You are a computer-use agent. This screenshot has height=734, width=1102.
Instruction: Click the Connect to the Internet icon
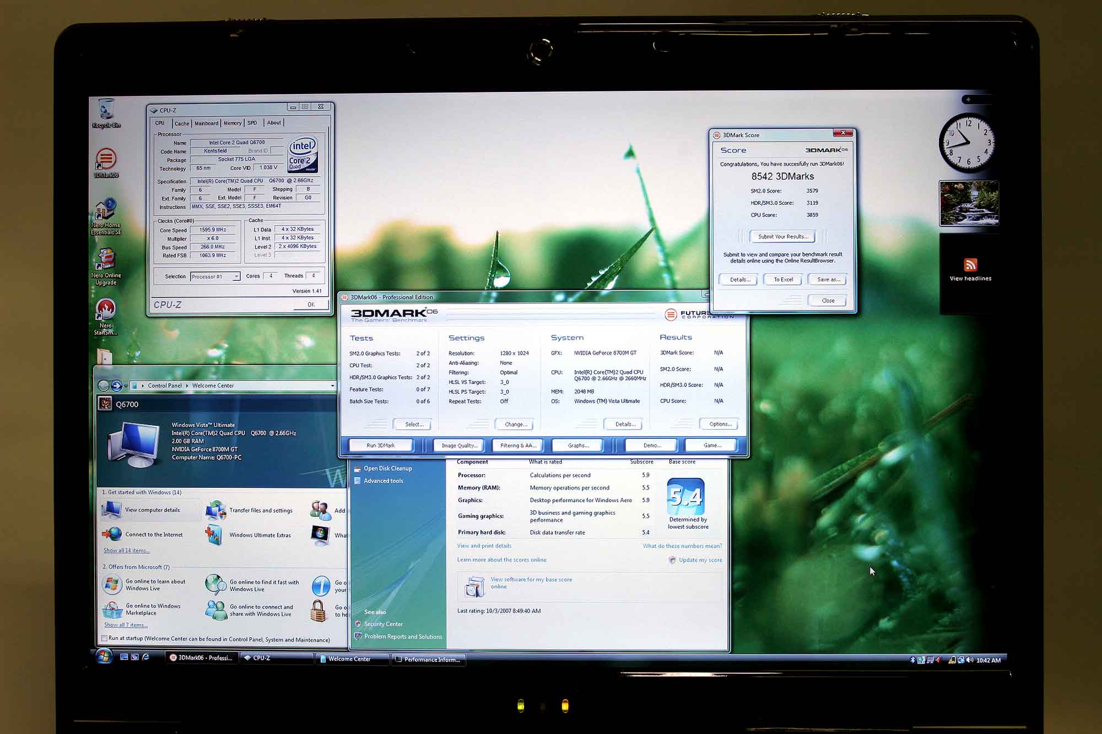coord(112,534)
